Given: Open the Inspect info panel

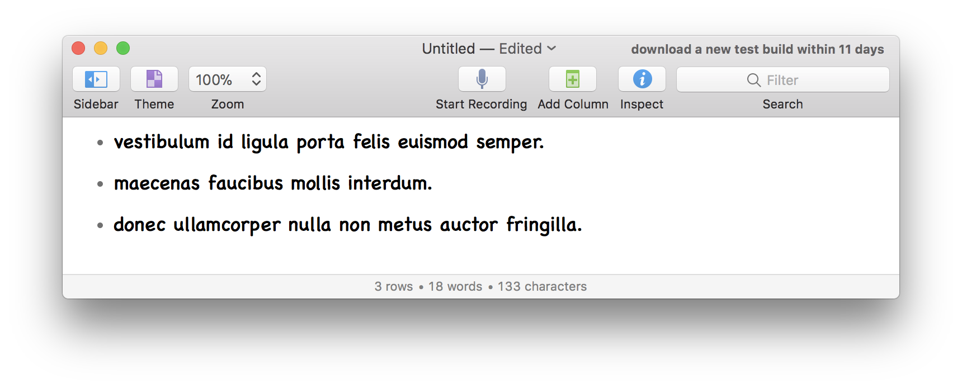Looking at the screenshot, I should [642, 79].
